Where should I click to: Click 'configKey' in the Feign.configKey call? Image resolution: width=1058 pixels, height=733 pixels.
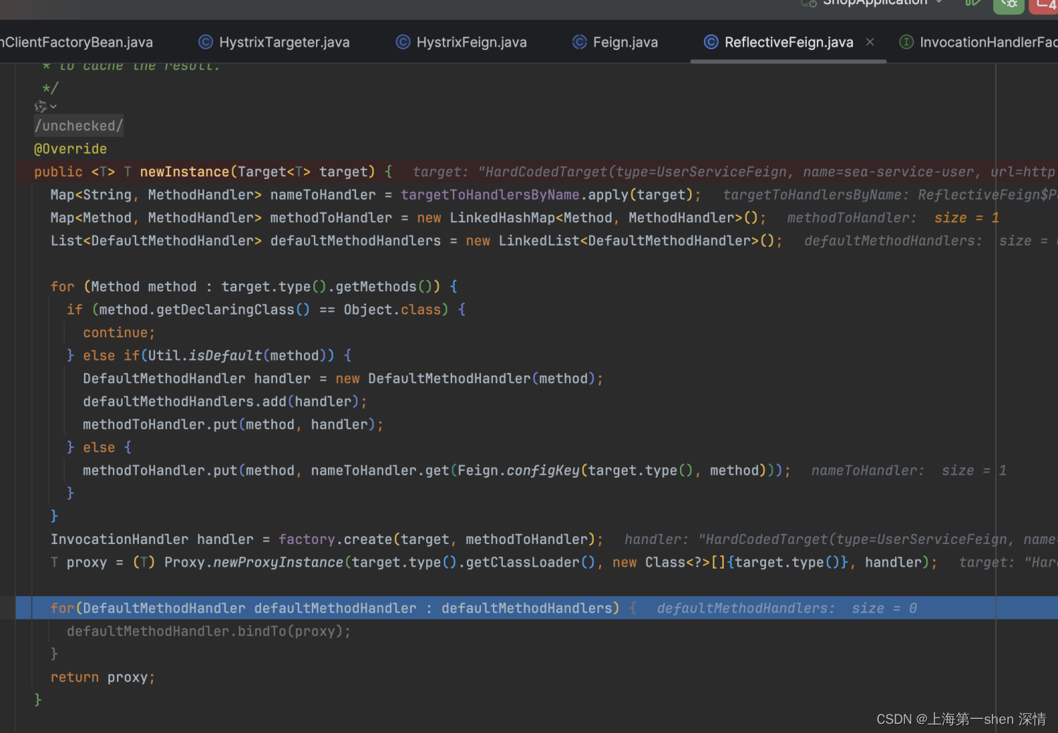coord(543,471)
